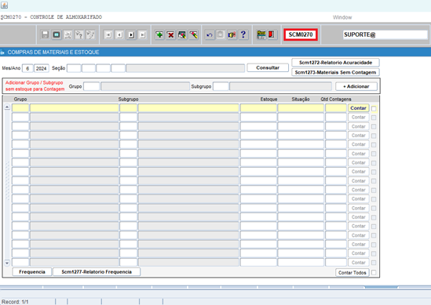Open the Menu toolbar icon
The height and width of the screenshot is (305, 431).
[261, 34]
